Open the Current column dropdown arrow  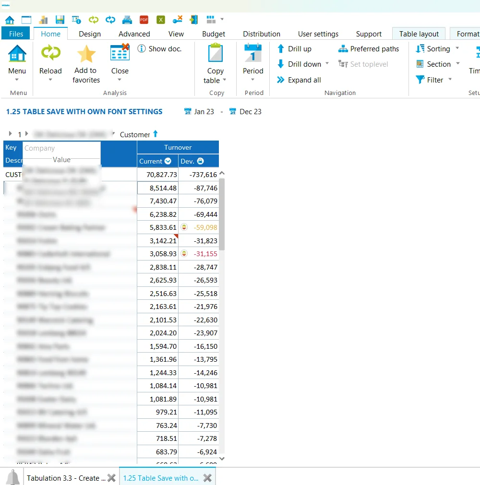[x=168, y=161]
